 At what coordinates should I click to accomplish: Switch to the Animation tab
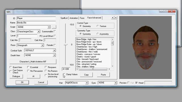point(74,18)
